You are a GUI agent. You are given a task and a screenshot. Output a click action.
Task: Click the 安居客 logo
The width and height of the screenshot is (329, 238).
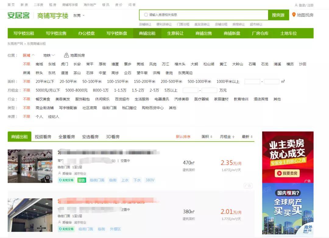tap(19, 15)
